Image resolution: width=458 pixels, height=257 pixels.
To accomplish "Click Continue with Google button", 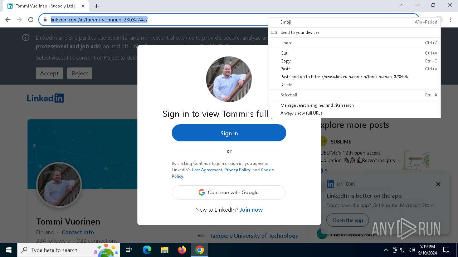I will point(229,192).
